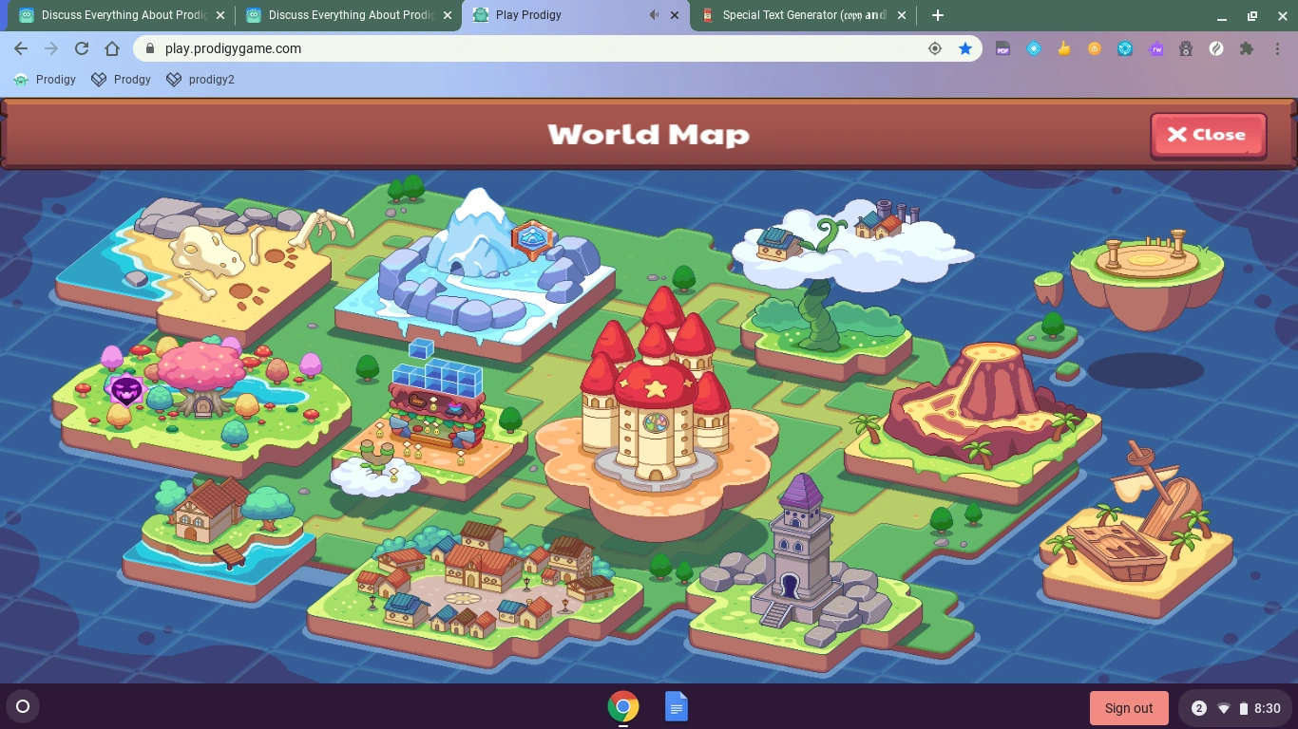Click the Chrome icon in the shelf
Viewport: 1298px width, 729px height.
(x=623, y=706)
